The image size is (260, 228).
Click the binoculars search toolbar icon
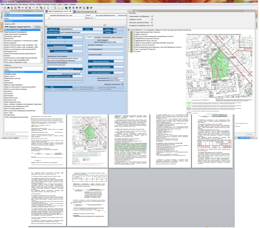[9, 8]
